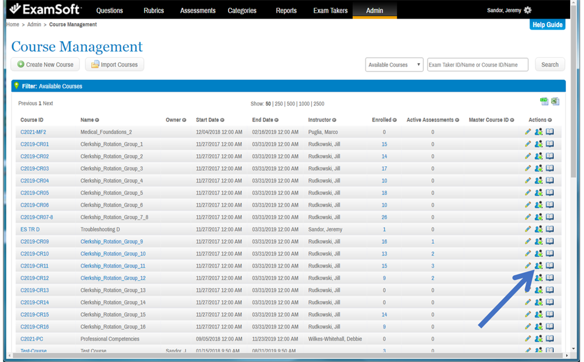The width and height of the screenshot is (584, 362).
Task: Export course list as CSV
Action: point(544,101)
